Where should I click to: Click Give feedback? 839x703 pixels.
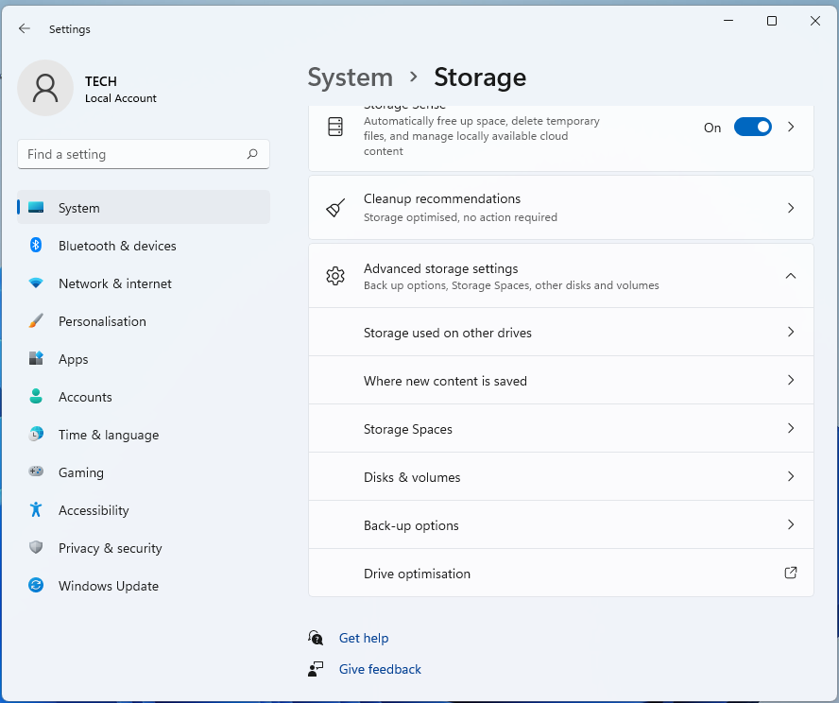(x=379, y=669)
